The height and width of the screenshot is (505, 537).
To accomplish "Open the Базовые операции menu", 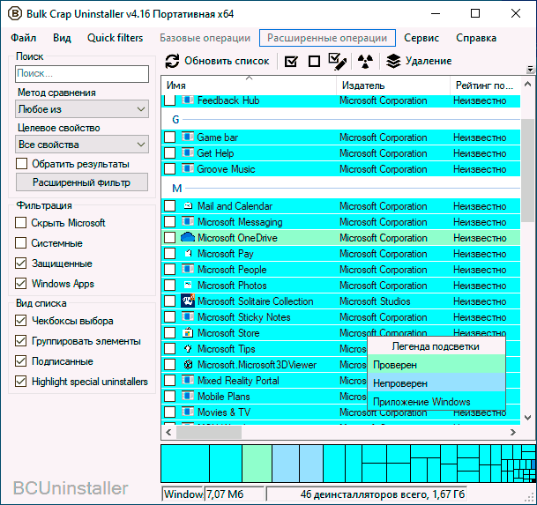I will pos(205,38).
